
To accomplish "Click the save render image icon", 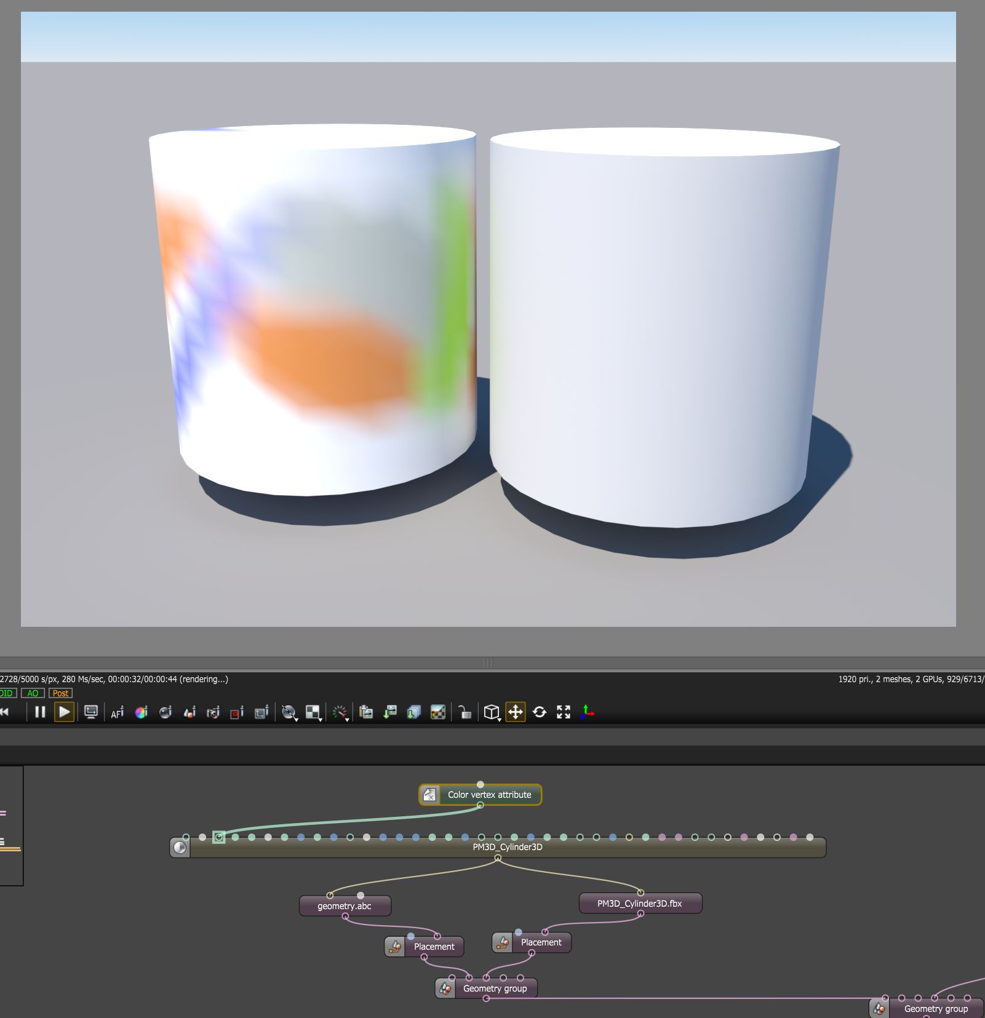I will (x=390, y=712).
